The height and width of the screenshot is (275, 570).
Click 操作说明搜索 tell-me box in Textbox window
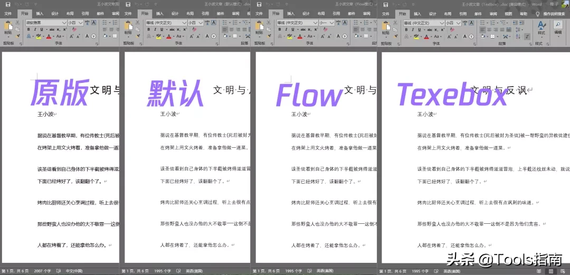pos(554,13)
